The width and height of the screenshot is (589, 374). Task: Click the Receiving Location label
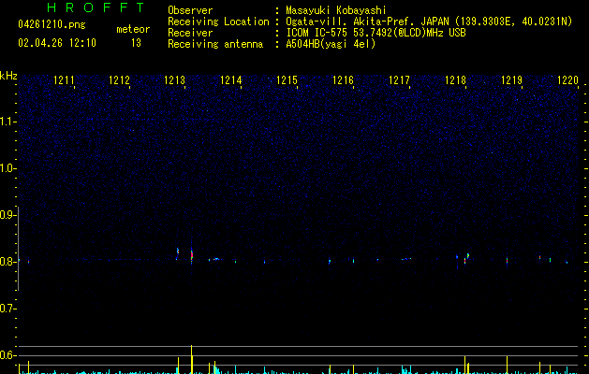(x=218, y=22)
